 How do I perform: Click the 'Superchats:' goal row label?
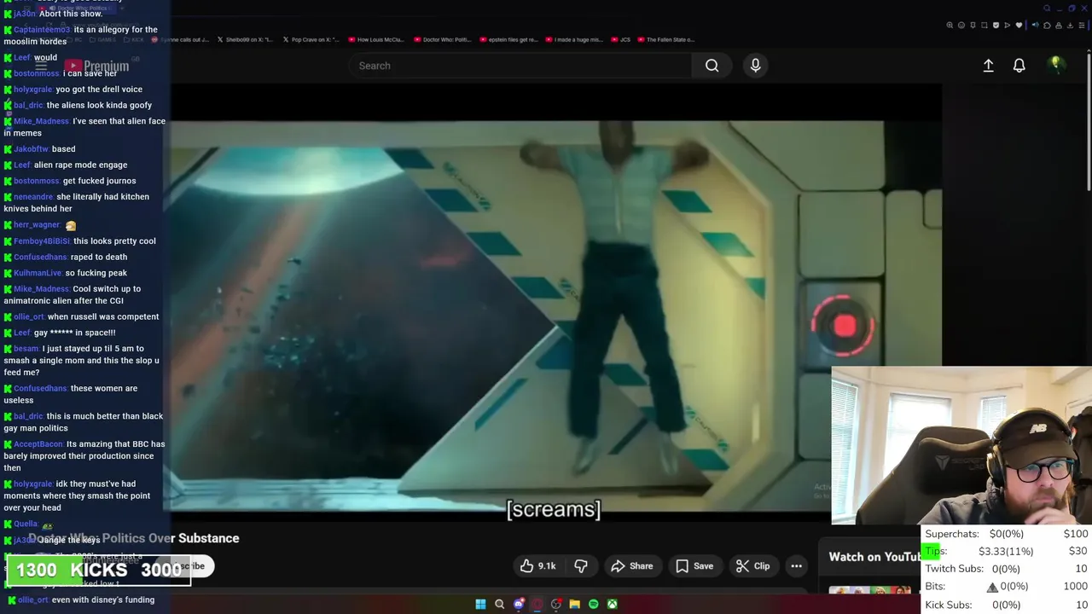pyautogui.click(x=952, y=534)
